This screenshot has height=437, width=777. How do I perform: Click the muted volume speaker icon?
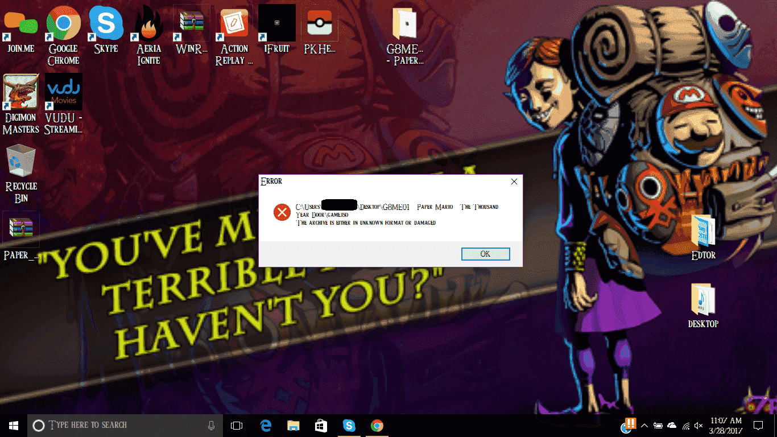tap(699, 425)
